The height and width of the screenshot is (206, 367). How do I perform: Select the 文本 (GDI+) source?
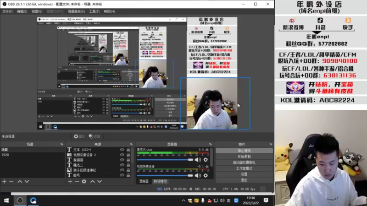[x=82, y=150]
